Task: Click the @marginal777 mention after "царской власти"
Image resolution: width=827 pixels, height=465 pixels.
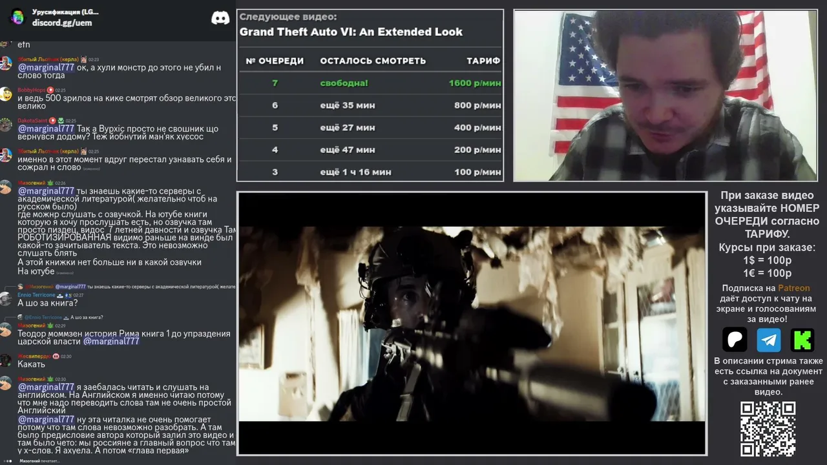Action: [111, 342]
